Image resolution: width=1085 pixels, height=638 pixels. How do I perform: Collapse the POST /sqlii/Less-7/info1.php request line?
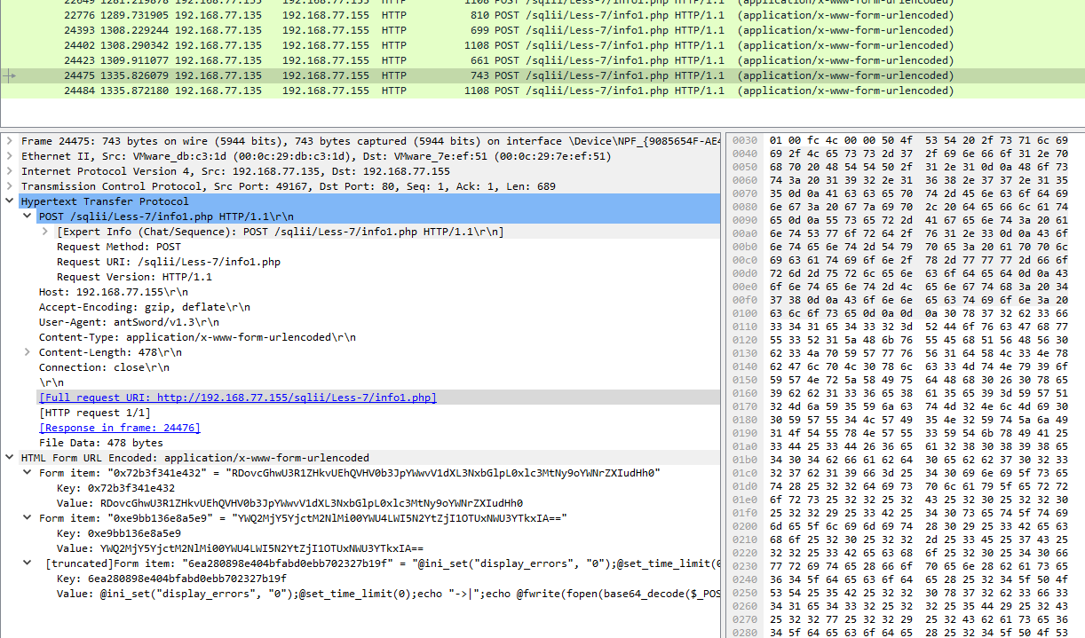[28, 217]
